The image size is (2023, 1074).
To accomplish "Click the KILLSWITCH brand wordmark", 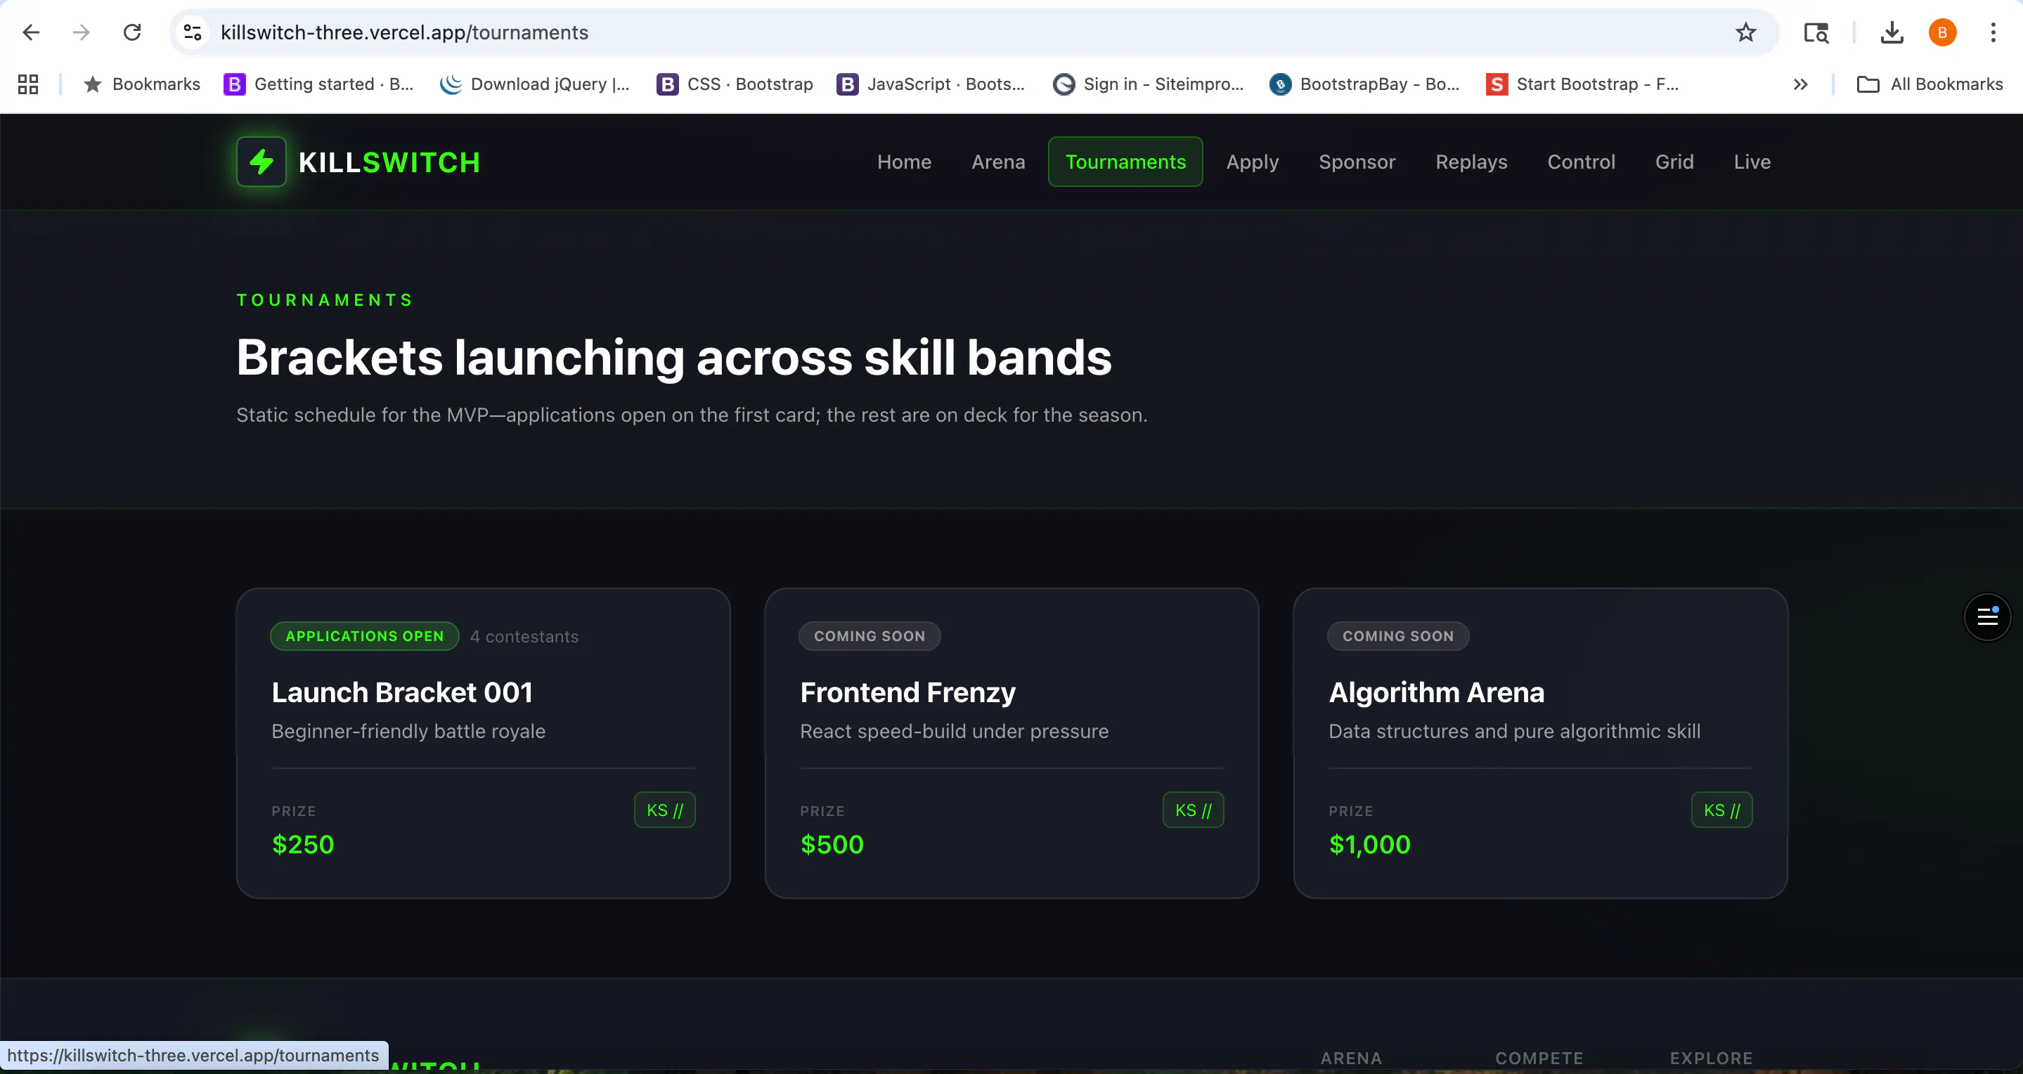I will click(x=389, y=162).
